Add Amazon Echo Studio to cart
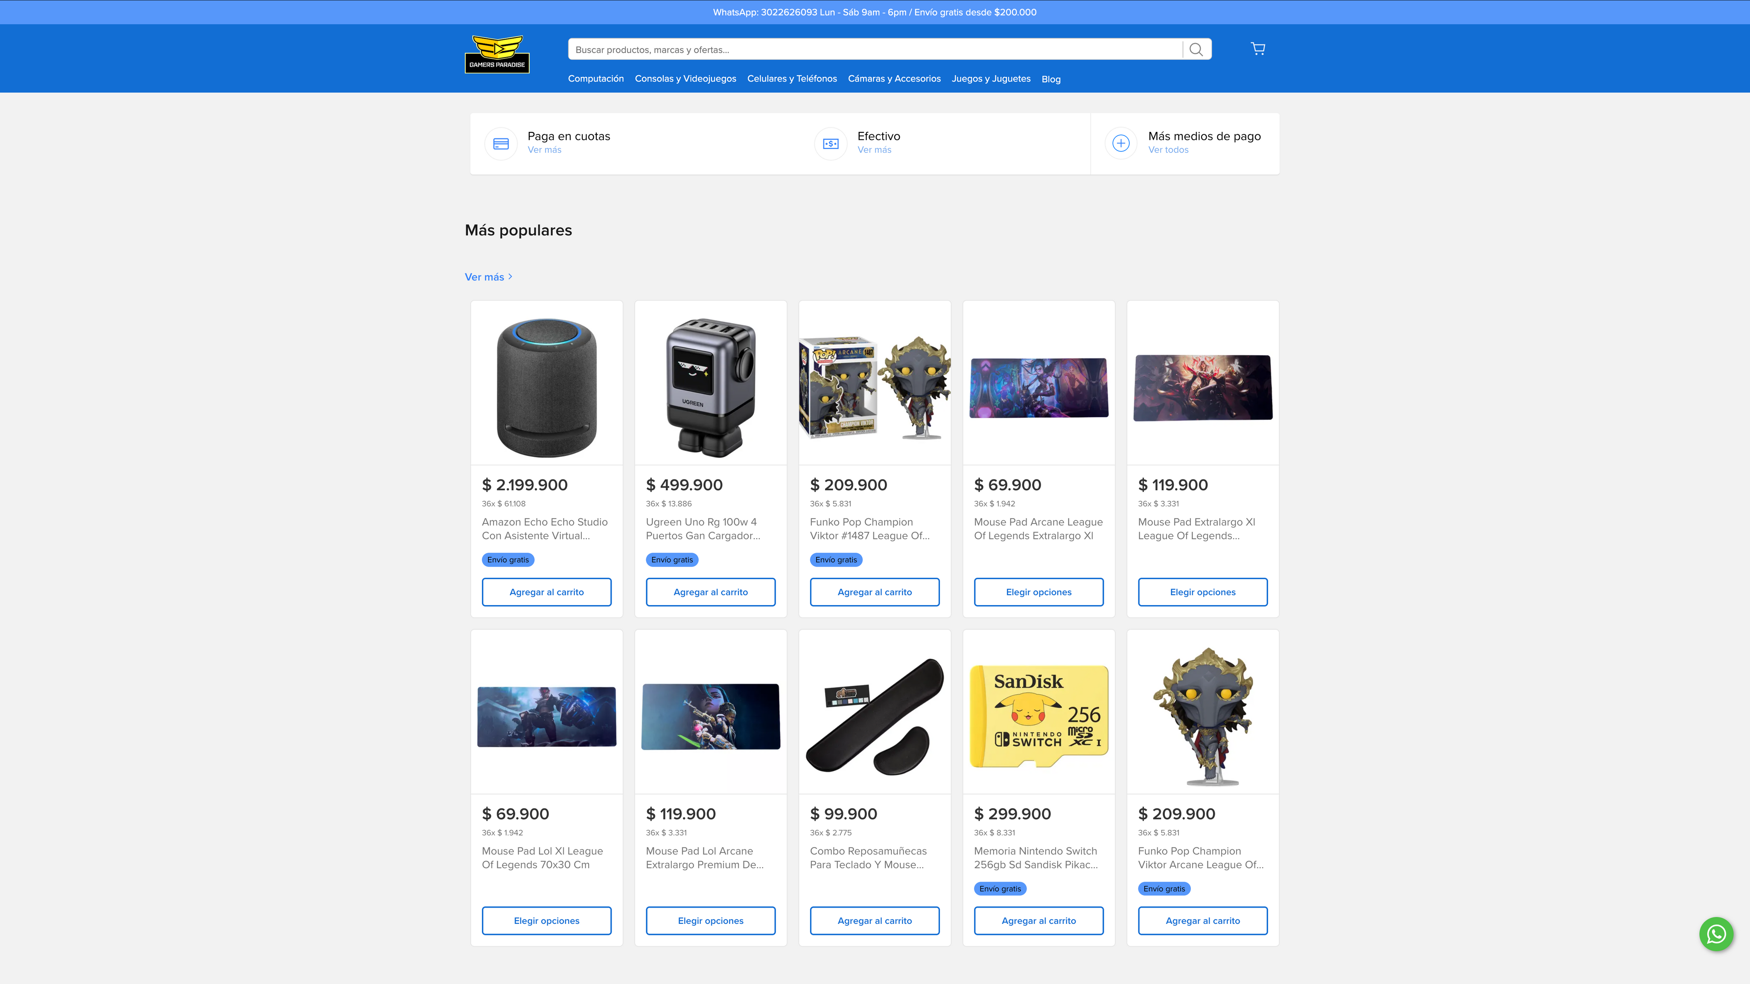The image size is (1750, 984). click(546, 592)
